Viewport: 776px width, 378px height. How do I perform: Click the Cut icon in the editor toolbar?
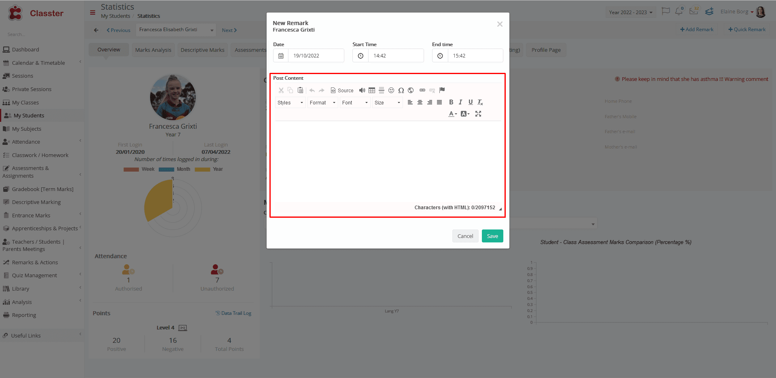[x=281, y=90]
